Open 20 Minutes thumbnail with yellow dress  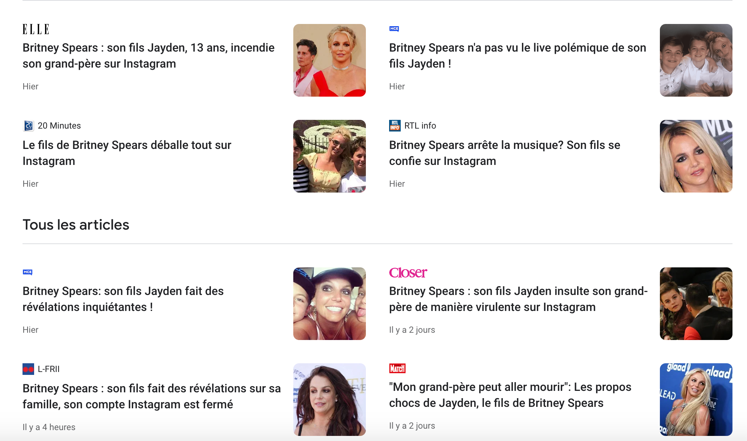click(330, 156)
